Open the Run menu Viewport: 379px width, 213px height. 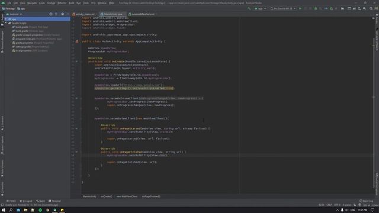coord(79,3)
